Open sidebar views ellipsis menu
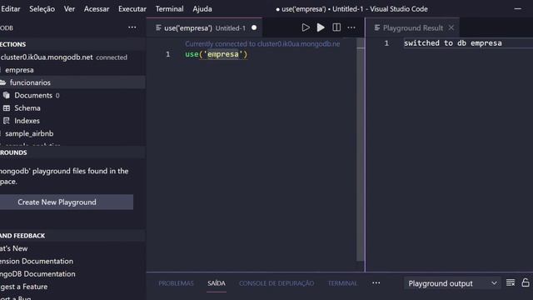The image size is (533, 300). (x=132, y=27)
